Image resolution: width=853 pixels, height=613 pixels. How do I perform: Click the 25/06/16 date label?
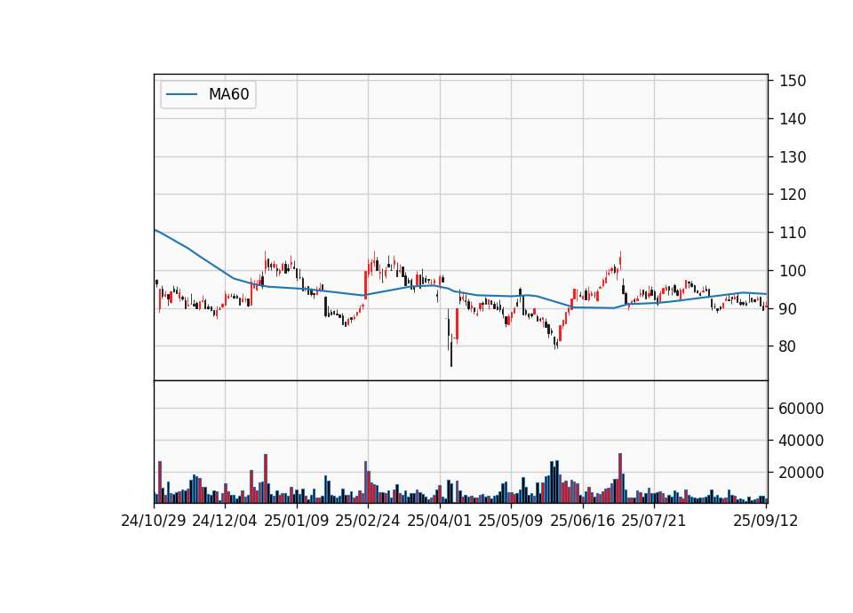tap(583, 521)
